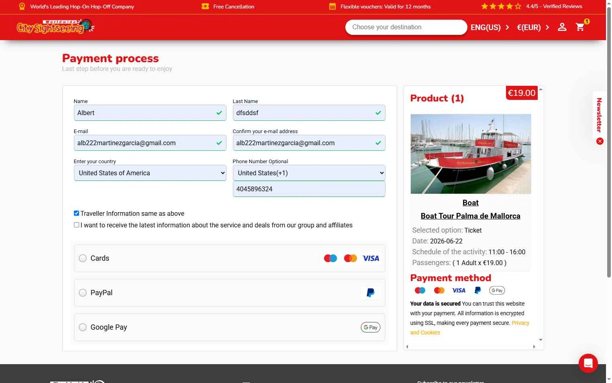Click the Confirm your e-mail address field

click(x=309, y=143)
